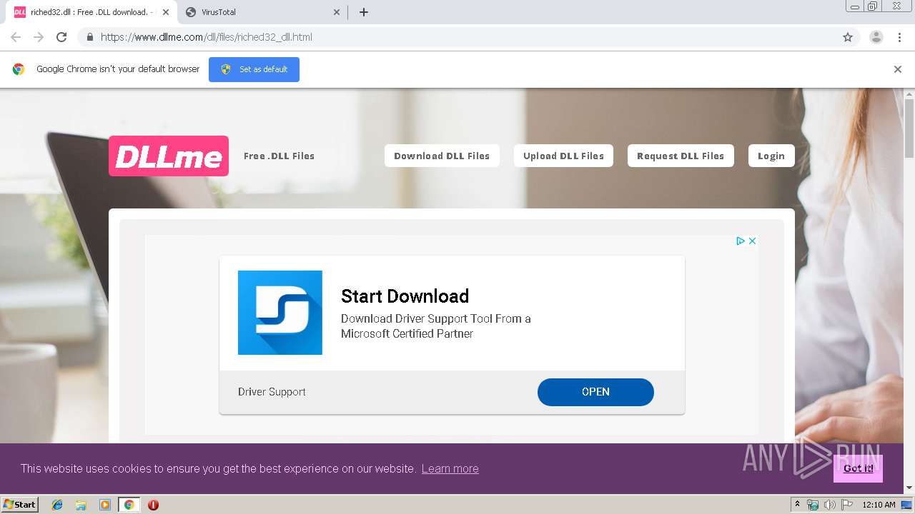Click the Driver Support label in ad

pos(272,392)
